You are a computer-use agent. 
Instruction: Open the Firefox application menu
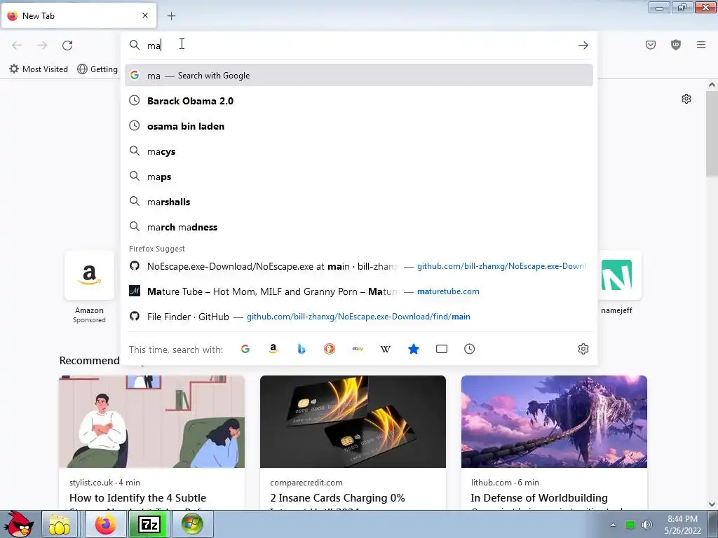coord(701,45)
